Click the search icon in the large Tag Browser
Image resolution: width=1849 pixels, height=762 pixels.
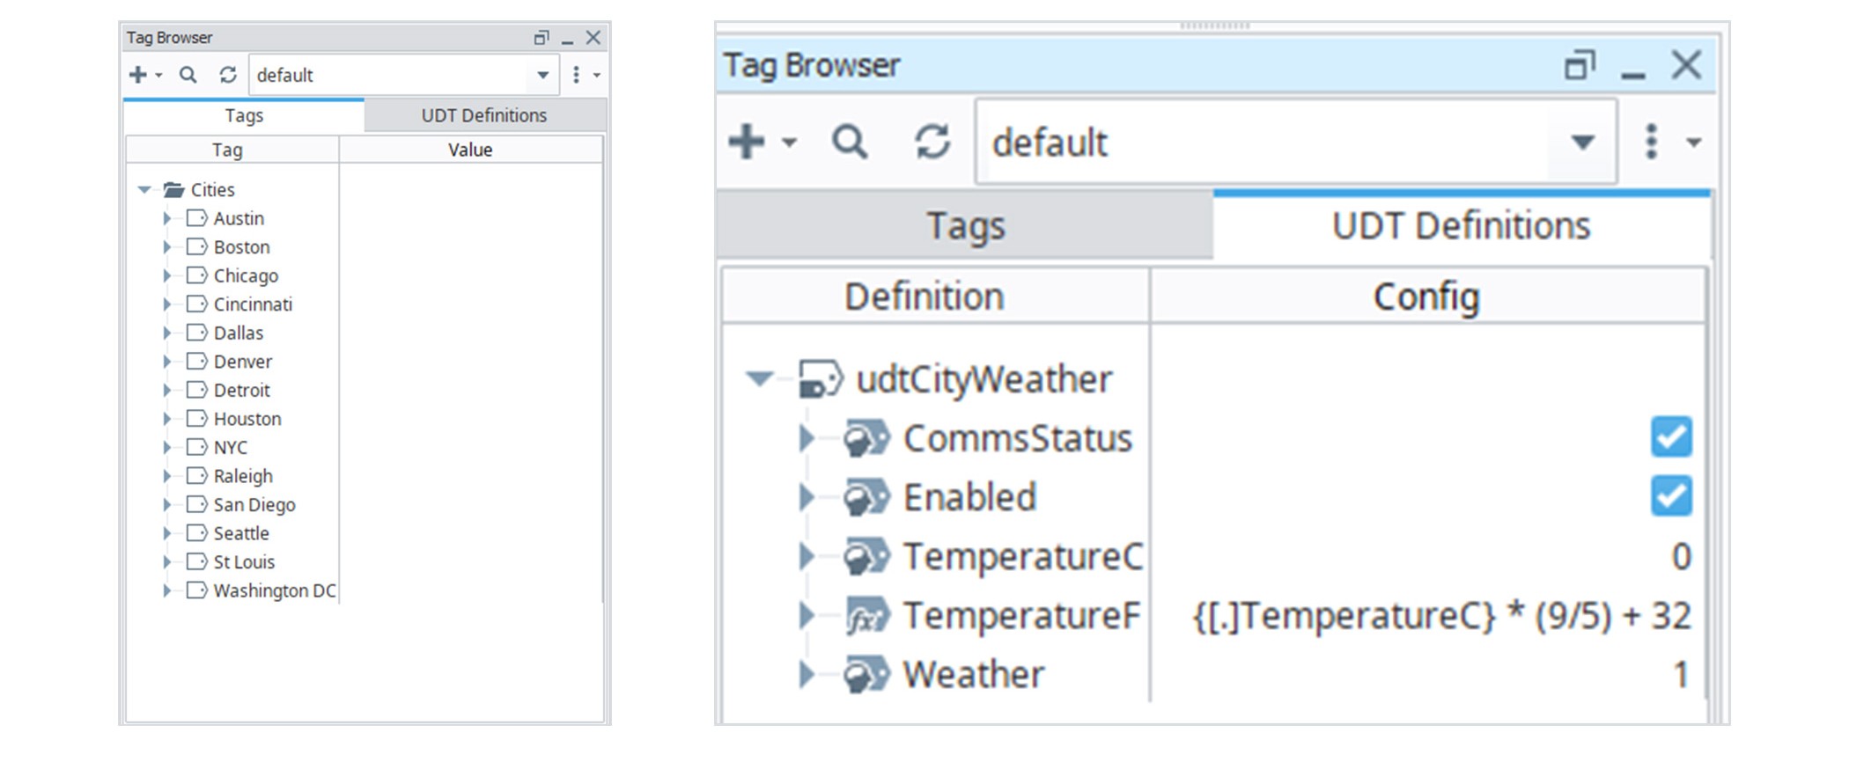click(x=850, y=142)
